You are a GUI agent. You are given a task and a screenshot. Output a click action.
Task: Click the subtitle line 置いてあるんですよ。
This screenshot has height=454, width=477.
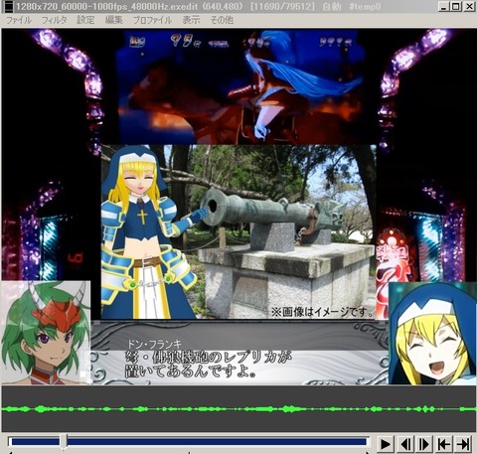191,372
